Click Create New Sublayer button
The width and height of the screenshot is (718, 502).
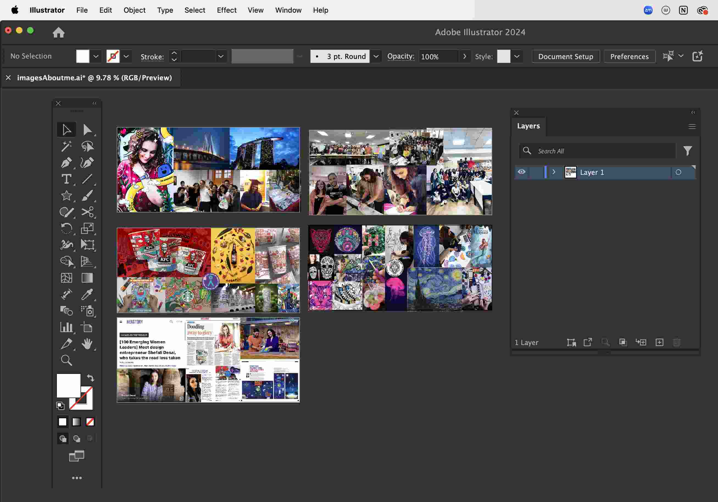641,342
